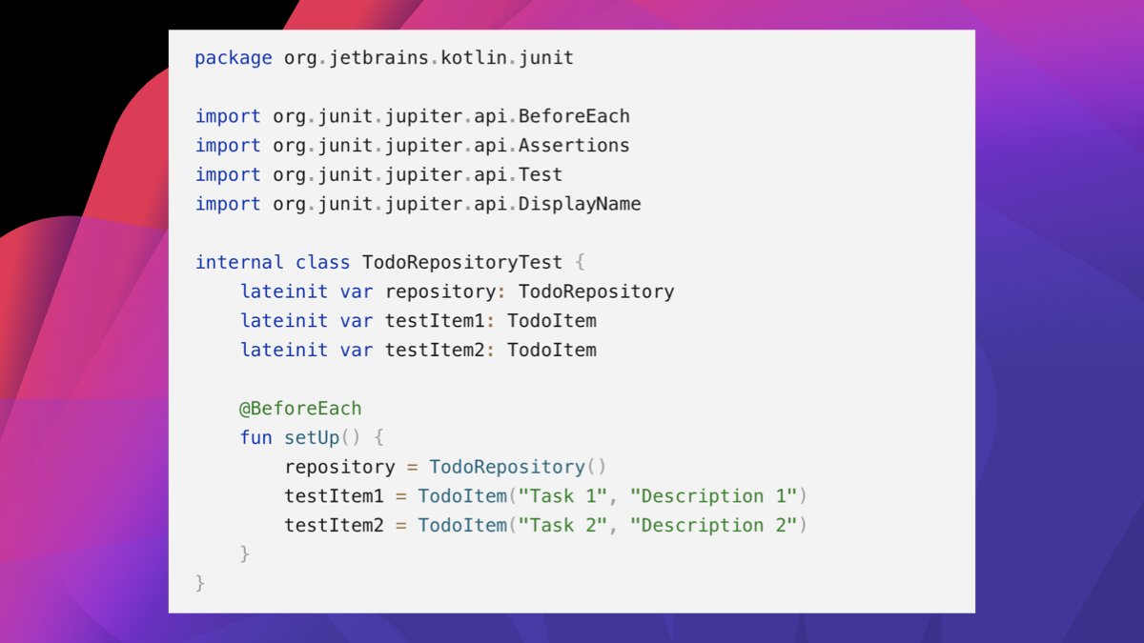1144x643 pixels.
Task: Click the final closing brace of the class
Action: pyautogui.click(x=199, y=582)
